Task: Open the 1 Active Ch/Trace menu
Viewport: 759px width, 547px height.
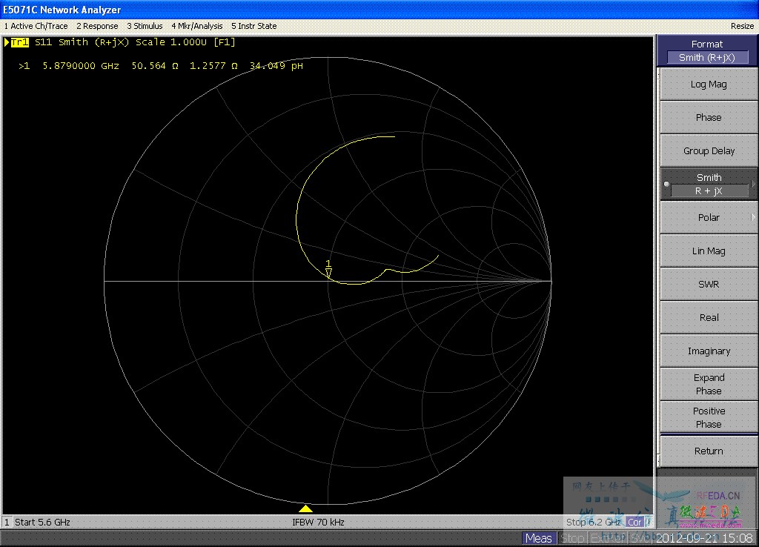Action: (x=36, y=26)
